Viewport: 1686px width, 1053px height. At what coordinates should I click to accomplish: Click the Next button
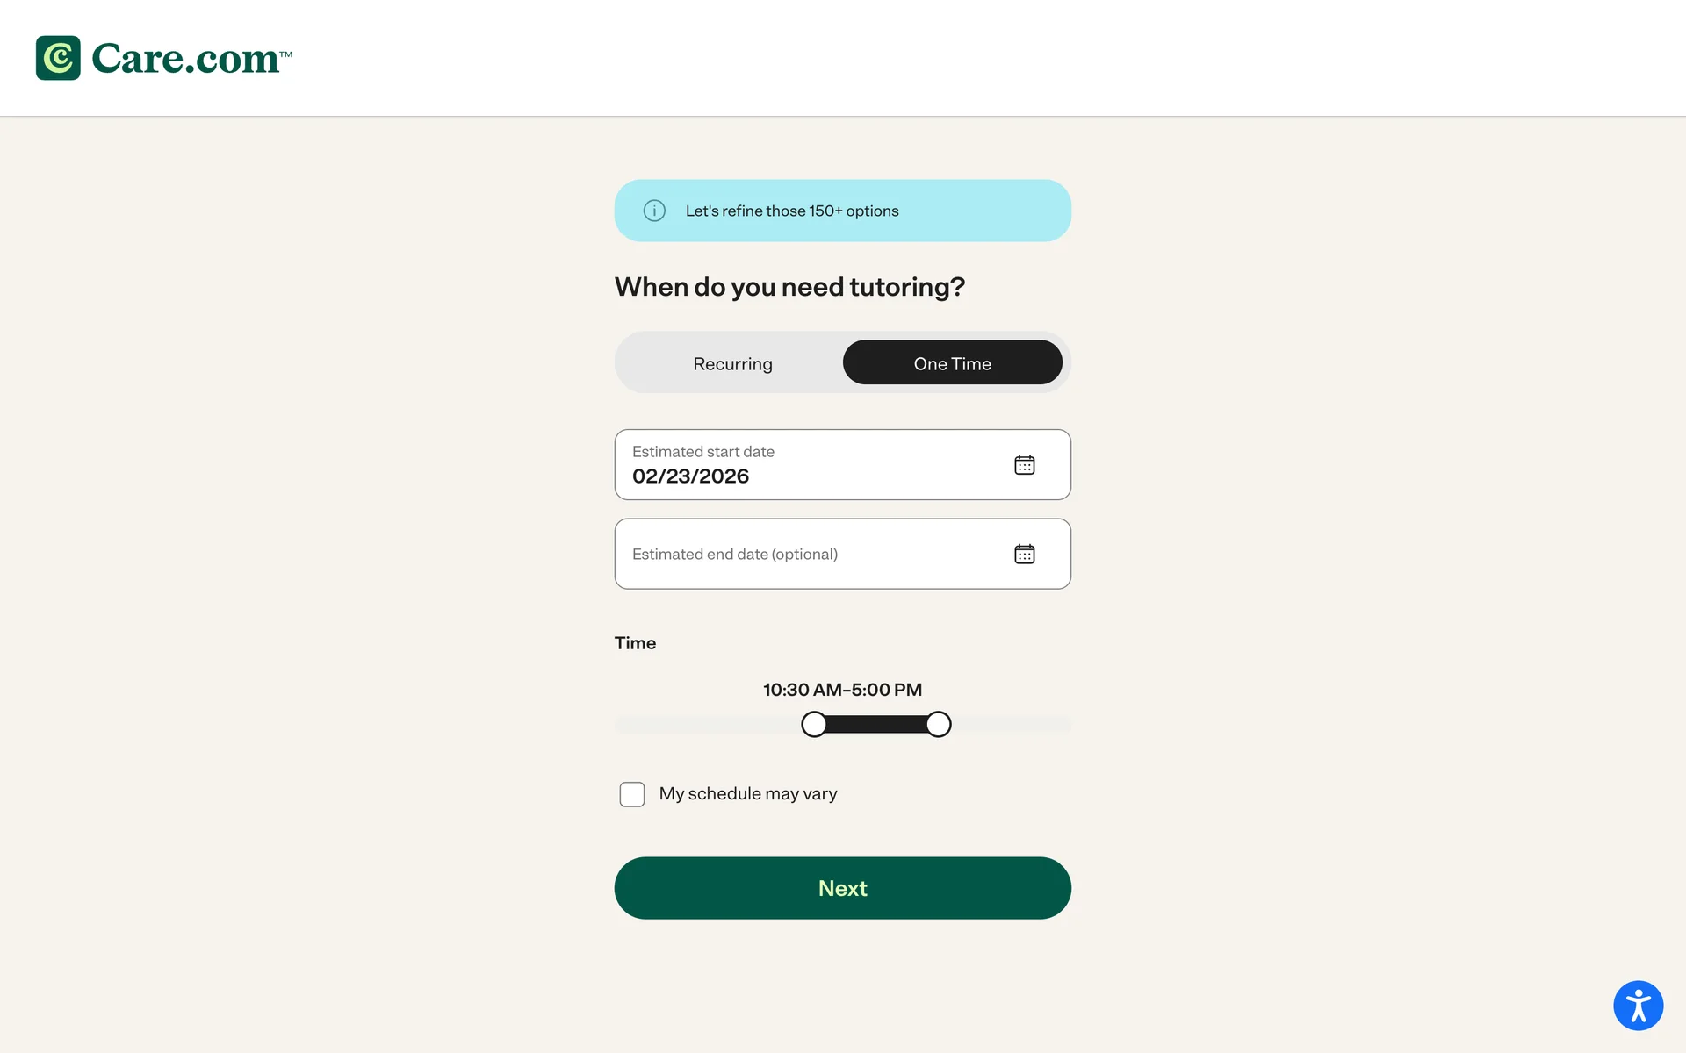click(x=843, y=888)
